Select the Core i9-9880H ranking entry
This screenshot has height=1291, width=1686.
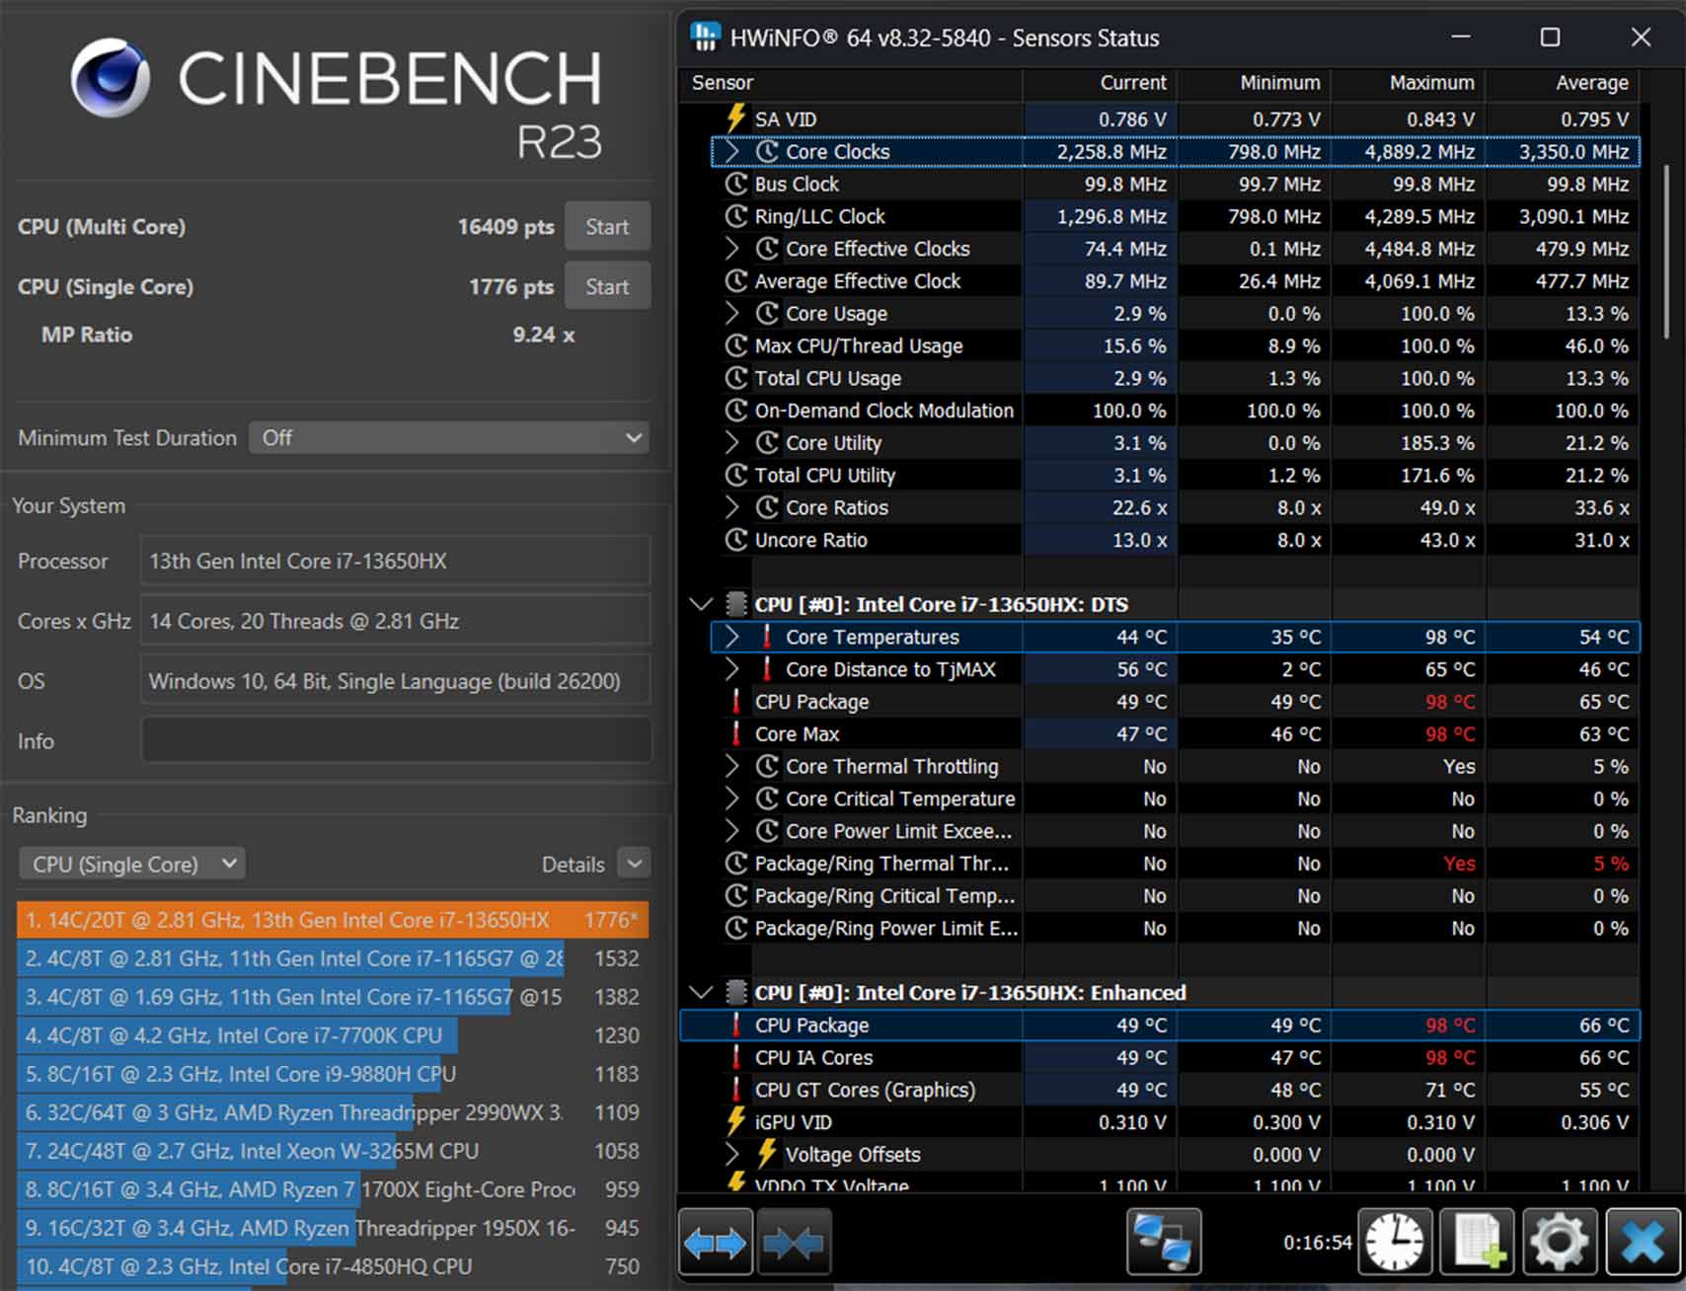pos(333,1074)
